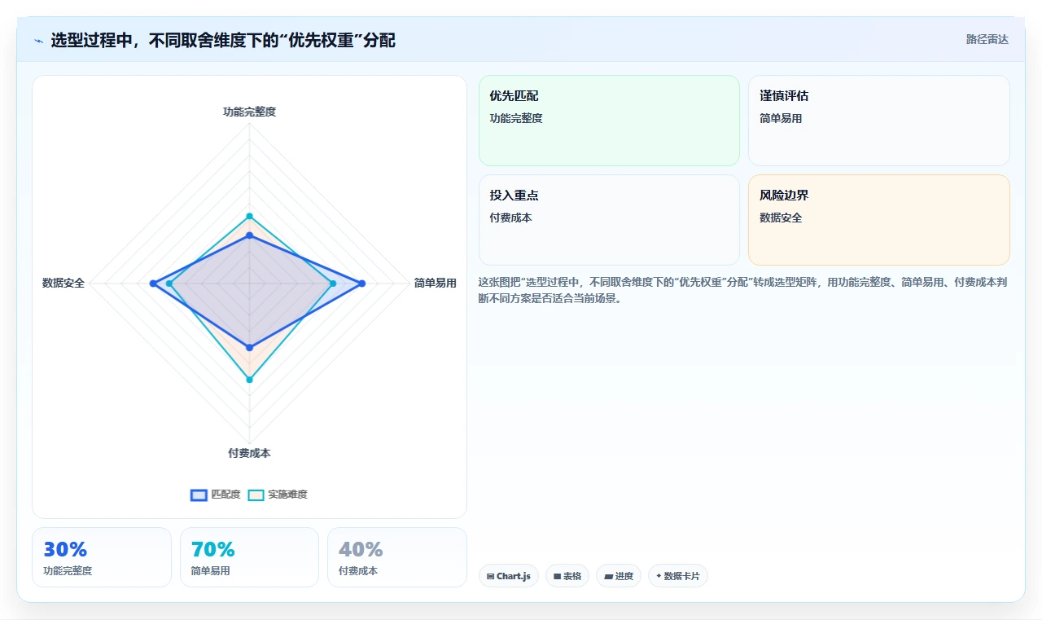Click the 进度 tag

click(619, 576)
